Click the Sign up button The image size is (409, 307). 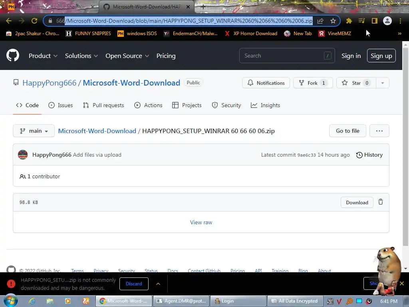(x=381, y=56)
